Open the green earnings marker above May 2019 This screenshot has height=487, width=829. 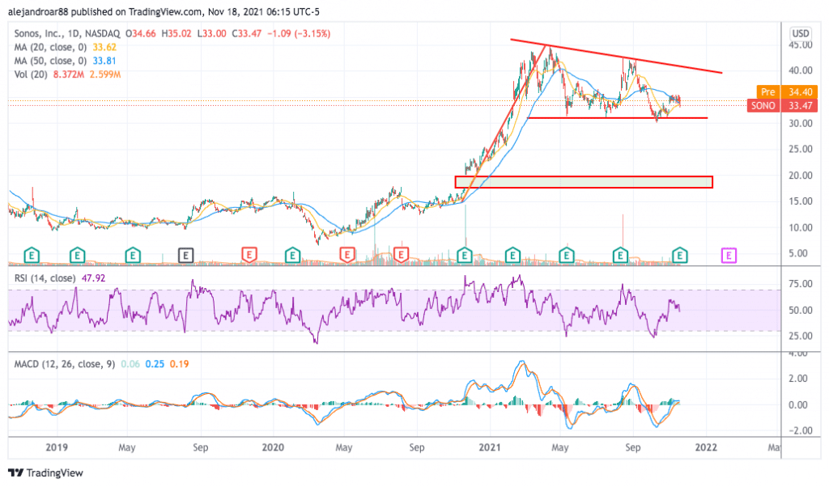point(133,256)
